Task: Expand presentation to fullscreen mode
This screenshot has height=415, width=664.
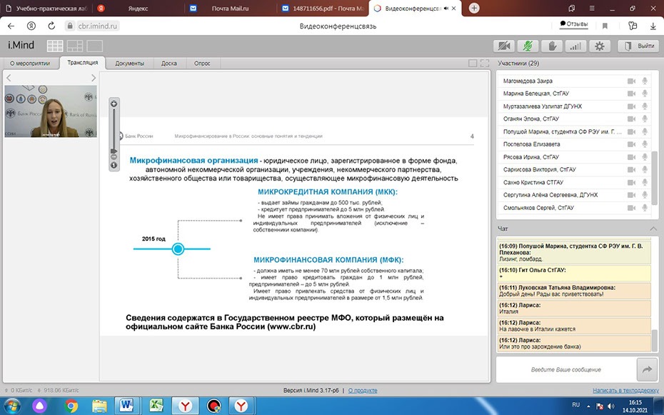Action: (x=484, y=63)
